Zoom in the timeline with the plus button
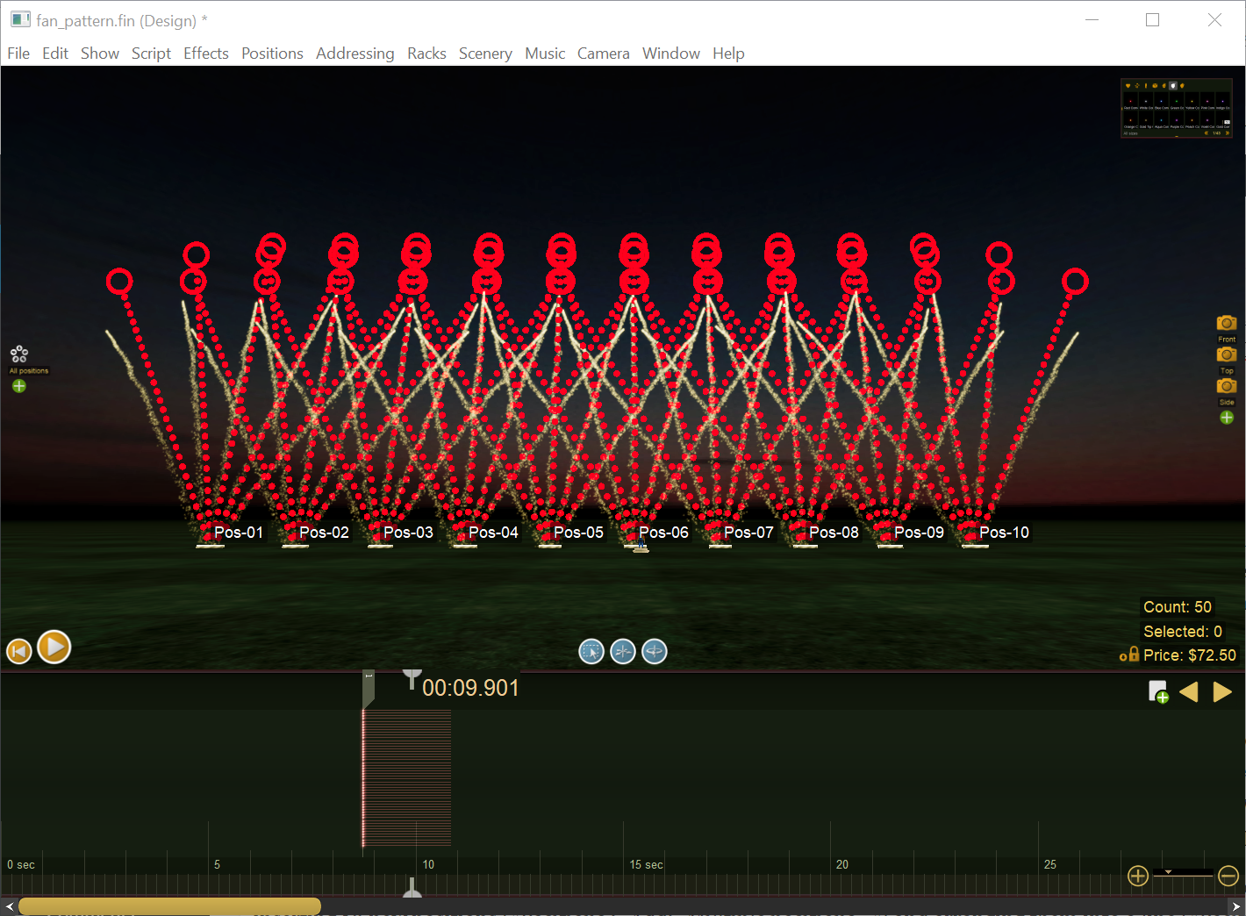The width and height of the screenshot is (1246, 916). (1138, 876)
